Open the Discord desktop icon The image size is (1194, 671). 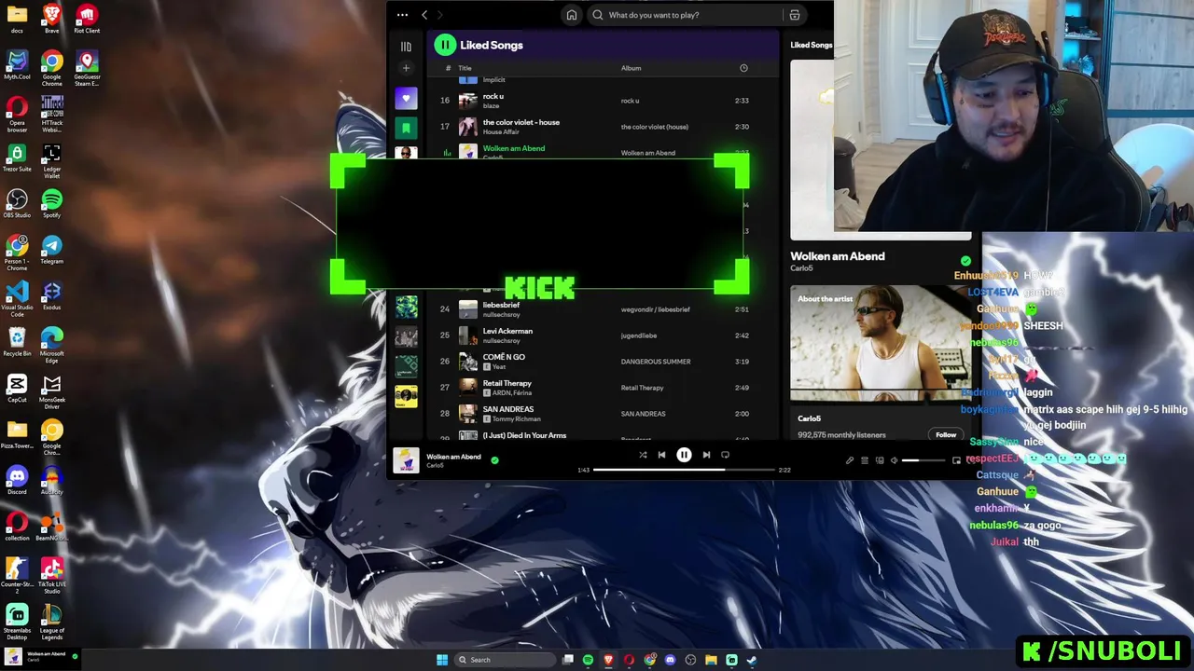(x=17, y=480)
